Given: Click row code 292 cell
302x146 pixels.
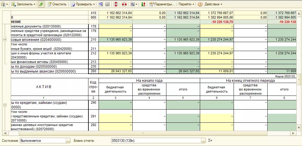Looking at the screenshot, I should click(93, 127).
